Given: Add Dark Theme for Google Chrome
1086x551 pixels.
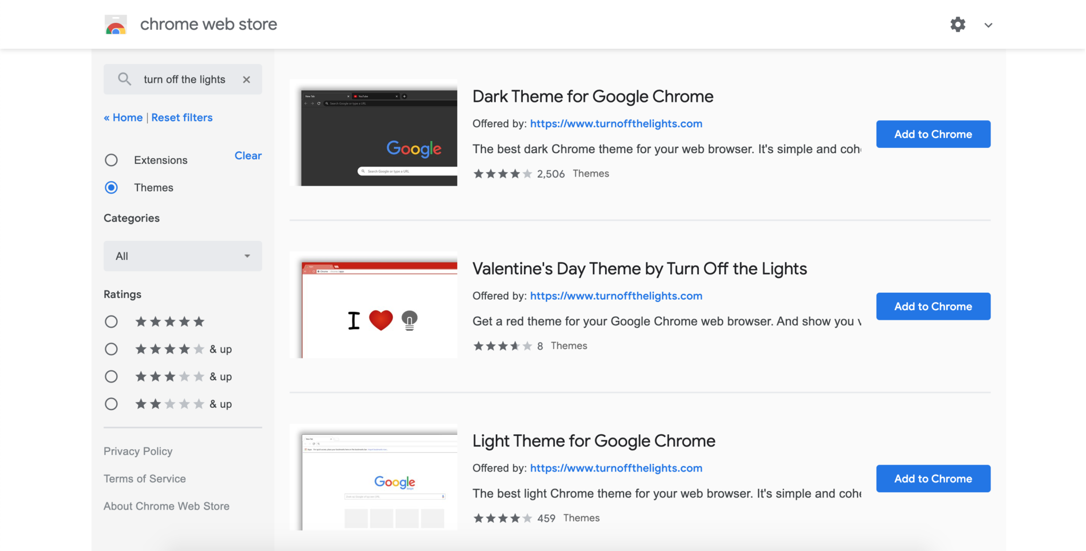Looking at the screenshot, I should [x=933, y=134].
